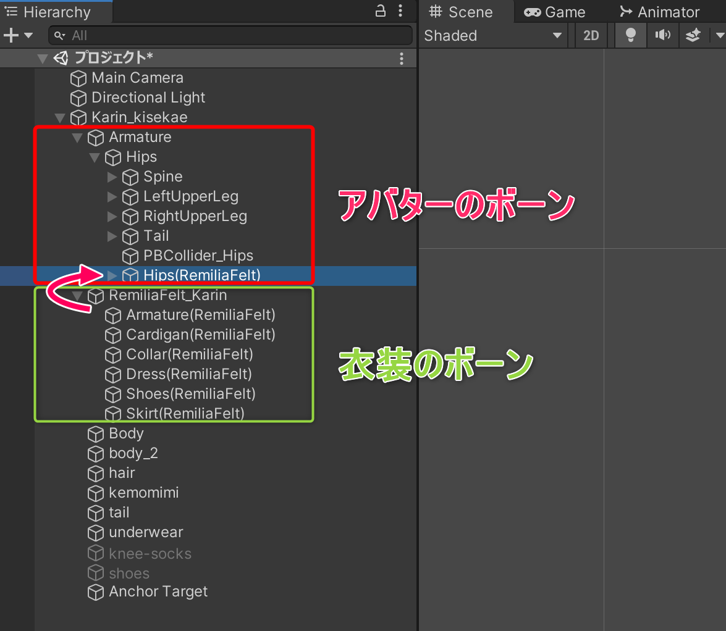
Task: Open the Shaded draw mode dropdown
Action: pyautogui.click(x=494, y=36)
